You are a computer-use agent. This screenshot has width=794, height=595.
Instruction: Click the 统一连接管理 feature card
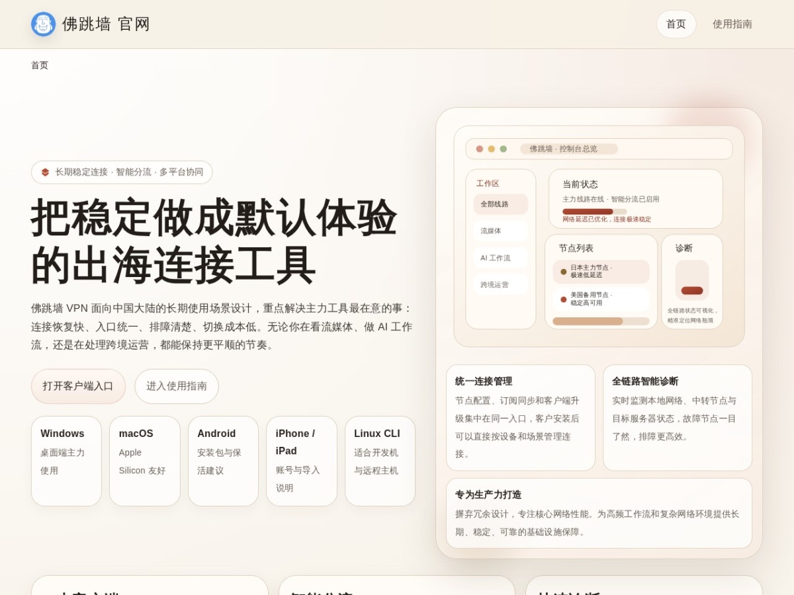[x=521, y=418]
